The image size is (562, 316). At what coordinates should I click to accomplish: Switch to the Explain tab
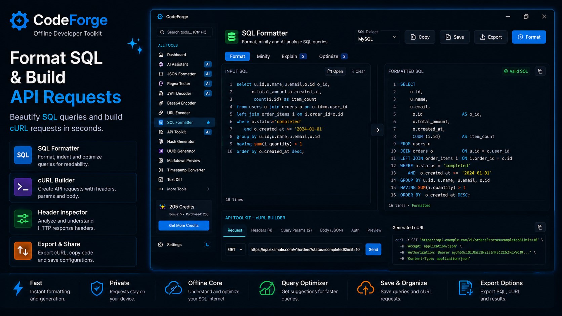294,56
